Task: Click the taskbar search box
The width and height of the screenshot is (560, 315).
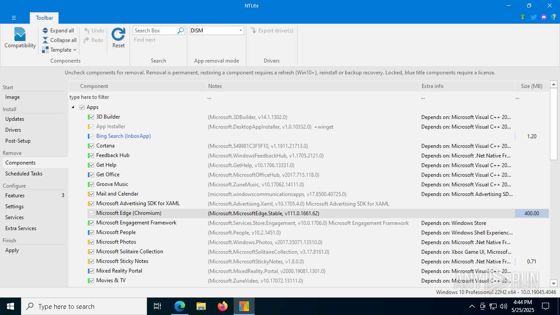Action: [84, 306]
